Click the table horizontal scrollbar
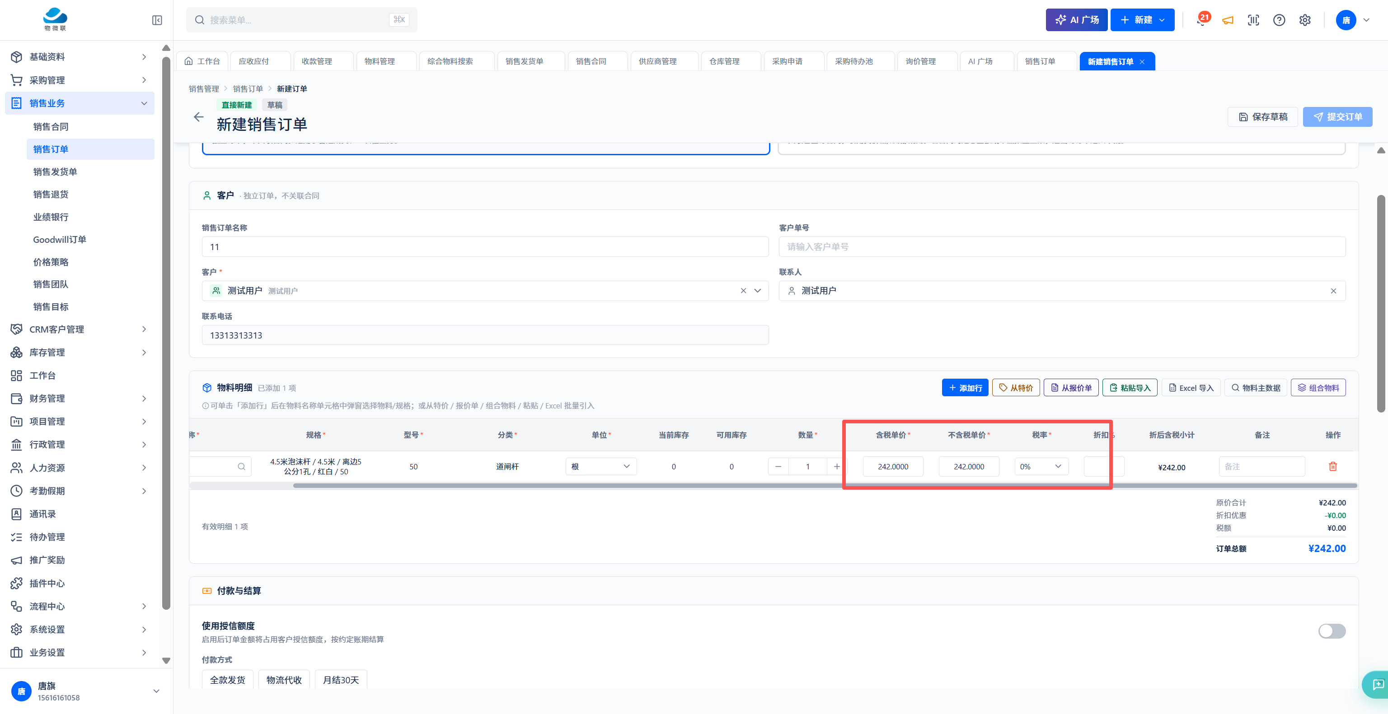 (x=825, y=485)
